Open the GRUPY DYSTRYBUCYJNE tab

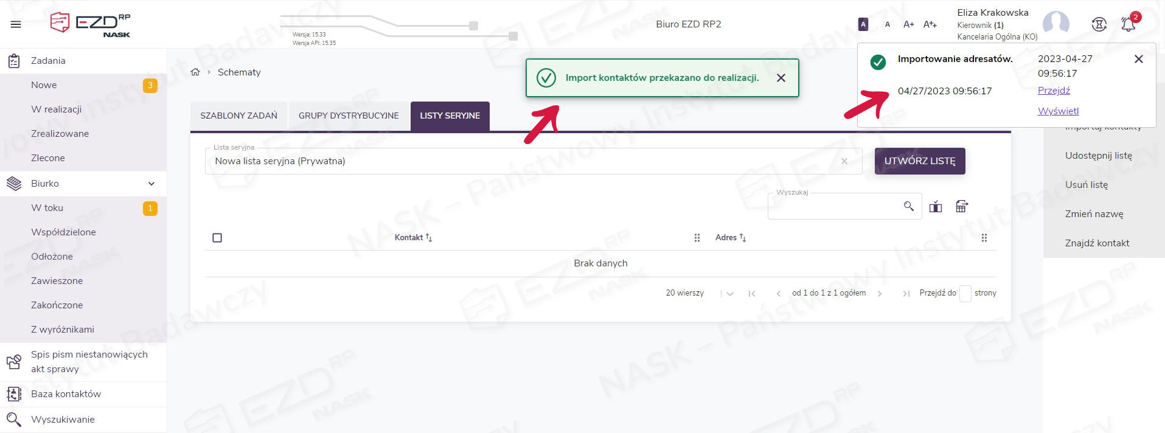click(x=349, y=116)
